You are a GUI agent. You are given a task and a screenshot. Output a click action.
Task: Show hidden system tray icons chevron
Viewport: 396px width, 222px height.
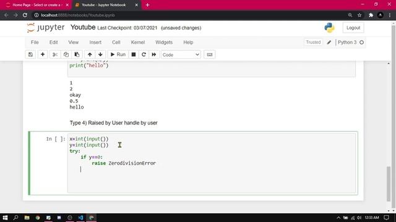[338, 218]
